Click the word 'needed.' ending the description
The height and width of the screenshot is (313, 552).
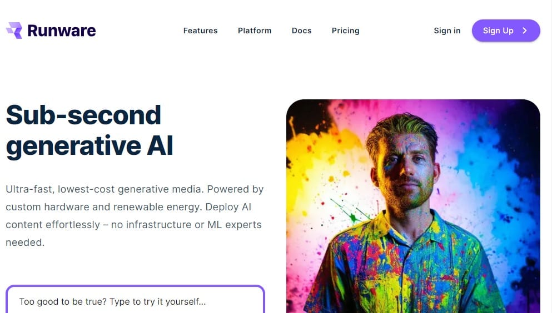pyautogui.click(x=25, y=243)
